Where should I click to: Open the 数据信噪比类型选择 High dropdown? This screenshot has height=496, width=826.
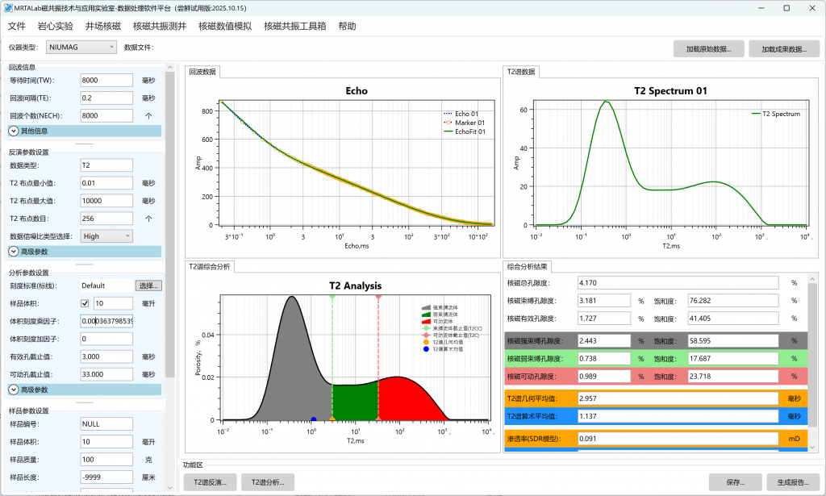[106, 236]
